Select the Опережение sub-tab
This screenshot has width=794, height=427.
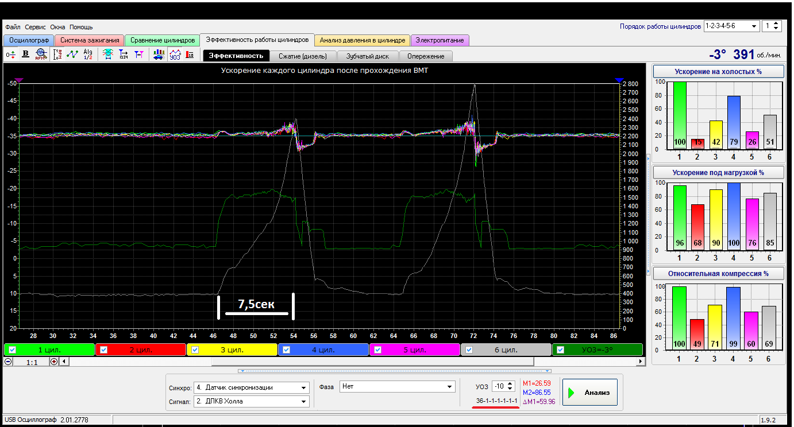click(x=426, y=56)
